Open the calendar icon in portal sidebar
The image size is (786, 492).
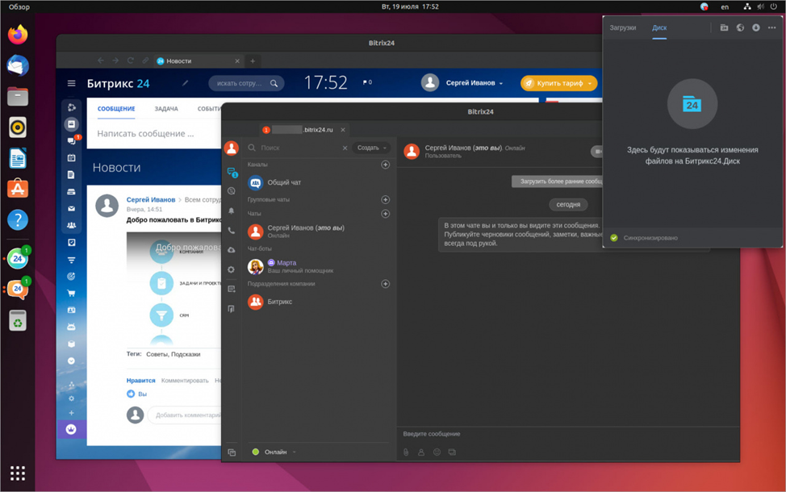pyautogui.click(x=71, y=157)
